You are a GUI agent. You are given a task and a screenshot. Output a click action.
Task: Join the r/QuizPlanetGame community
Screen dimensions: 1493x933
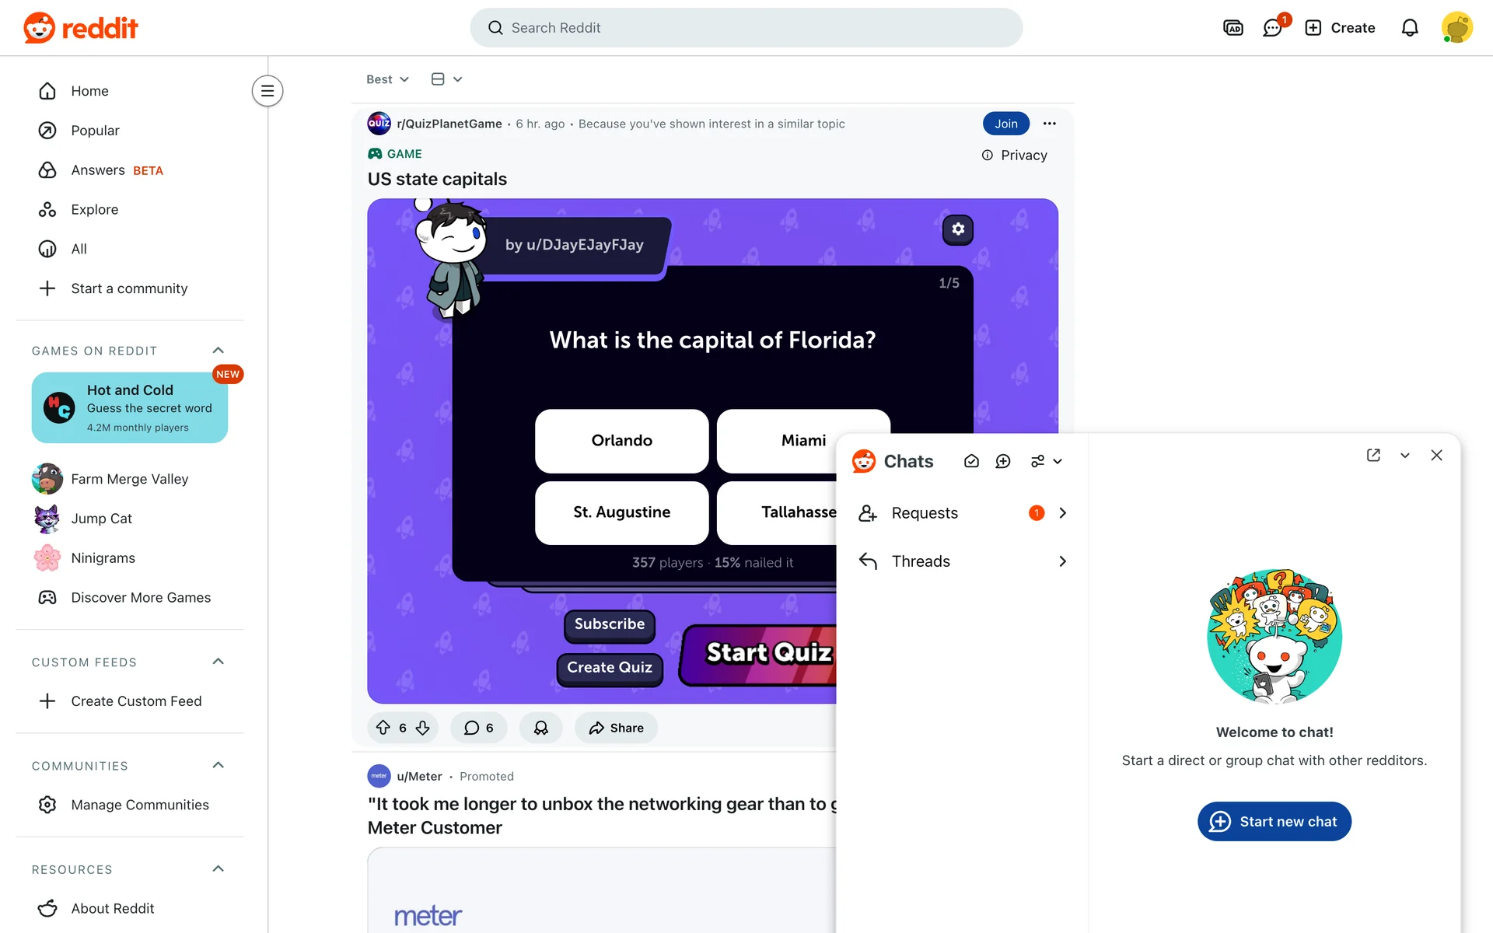(x=1006, y=124)
